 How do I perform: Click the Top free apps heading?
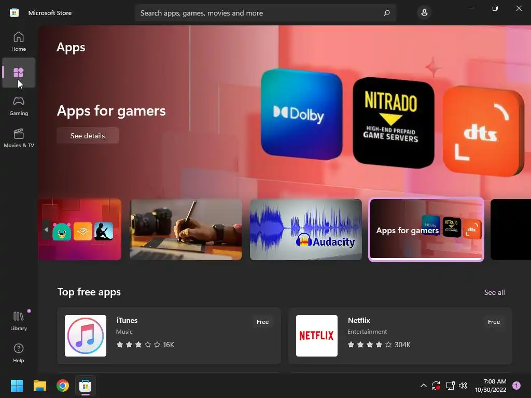coord(89,292)
